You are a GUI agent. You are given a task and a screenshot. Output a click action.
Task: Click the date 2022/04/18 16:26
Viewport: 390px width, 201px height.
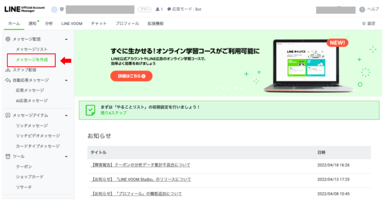(333, 165)
